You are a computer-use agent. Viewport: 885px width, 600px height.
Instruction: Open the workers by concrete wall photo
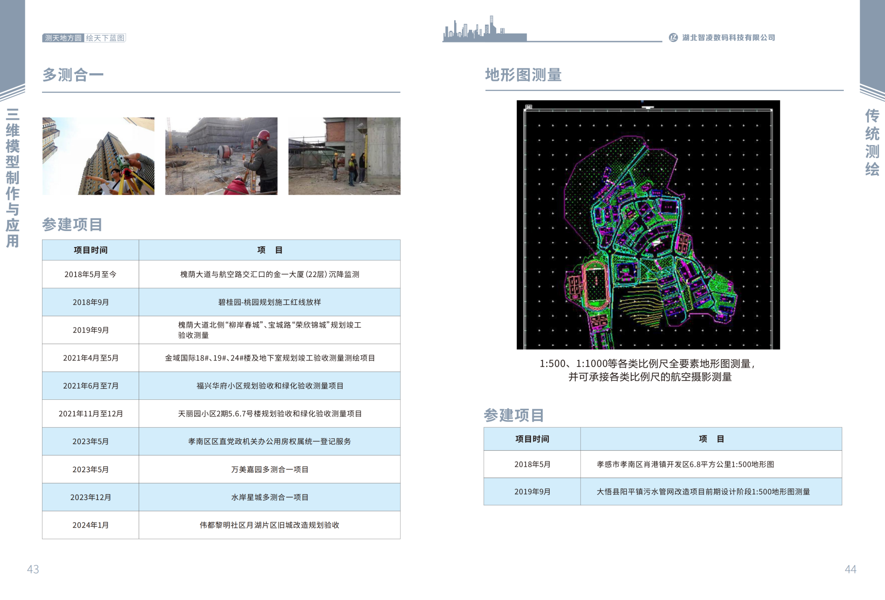click(x=344, y=156)
